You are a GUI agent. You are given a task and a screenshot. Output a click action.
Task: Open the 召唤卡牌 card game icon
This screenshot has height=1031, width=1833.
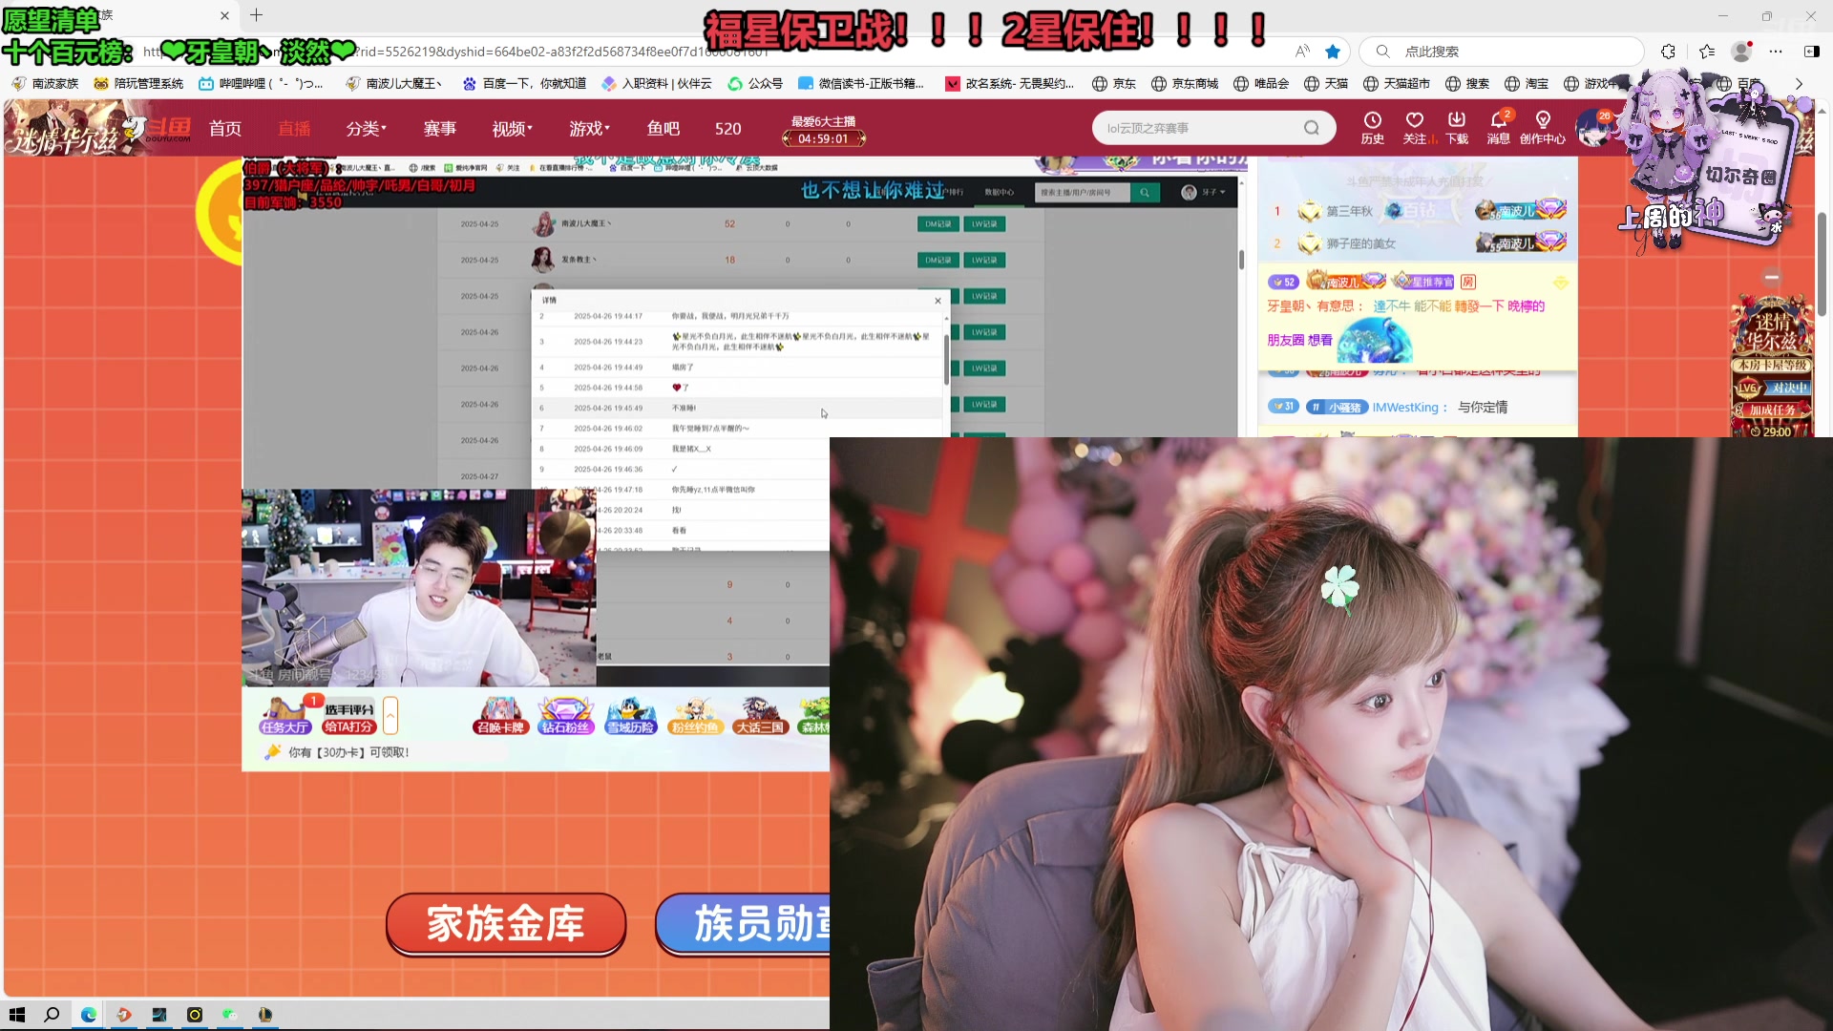(500, 716)
